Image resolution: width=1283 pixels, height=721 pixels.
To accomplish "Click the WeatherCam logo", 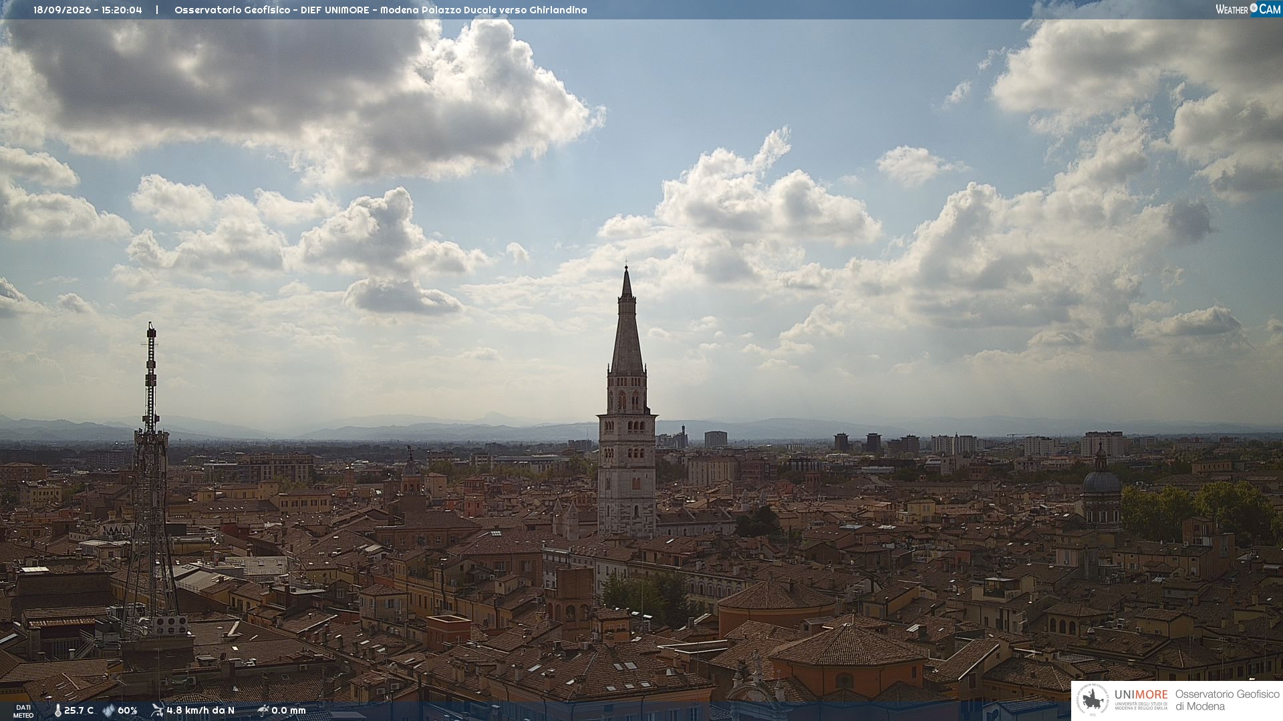I will pos(1248,9).
